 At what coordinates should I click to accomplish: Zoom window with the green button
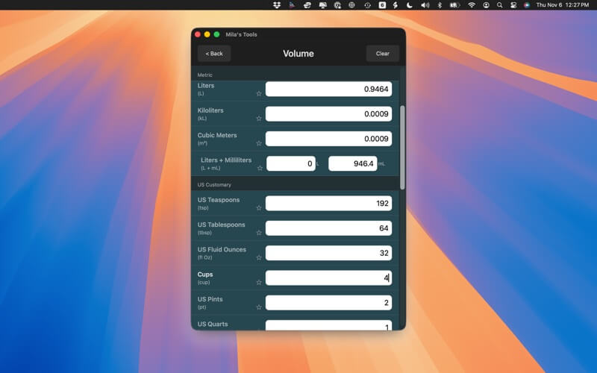pos(216,34)
